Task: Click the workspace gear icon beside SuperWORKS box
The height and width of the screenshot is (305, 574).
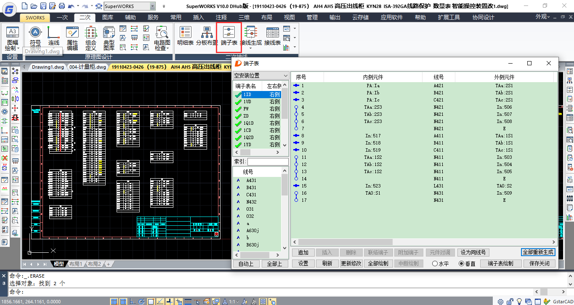Action: coord(99,6)
